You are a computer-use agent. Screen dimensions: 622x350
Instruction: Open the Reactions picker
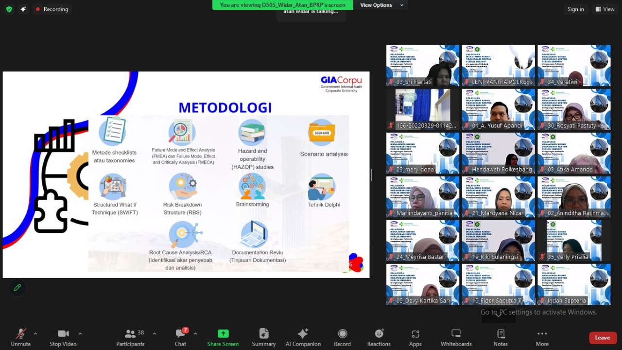tap(379, 337)
